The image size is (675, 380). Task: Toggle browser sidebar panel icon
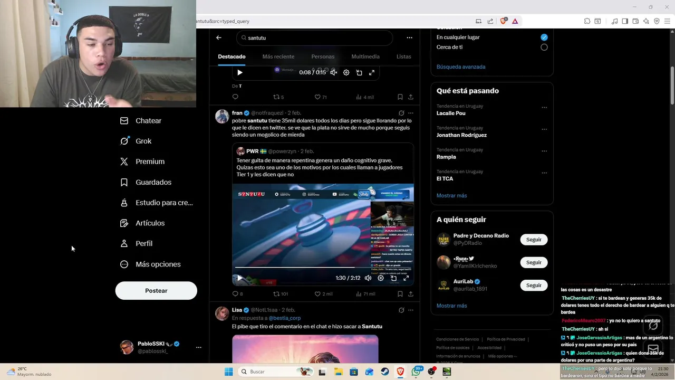click(625, 21)
